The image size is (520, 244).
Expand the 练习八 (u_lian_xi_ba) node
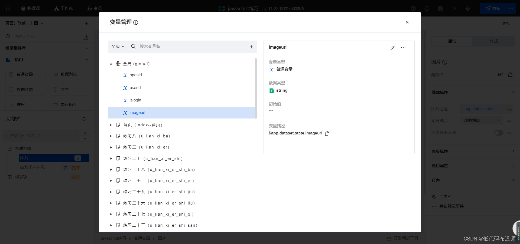[111, 136]
